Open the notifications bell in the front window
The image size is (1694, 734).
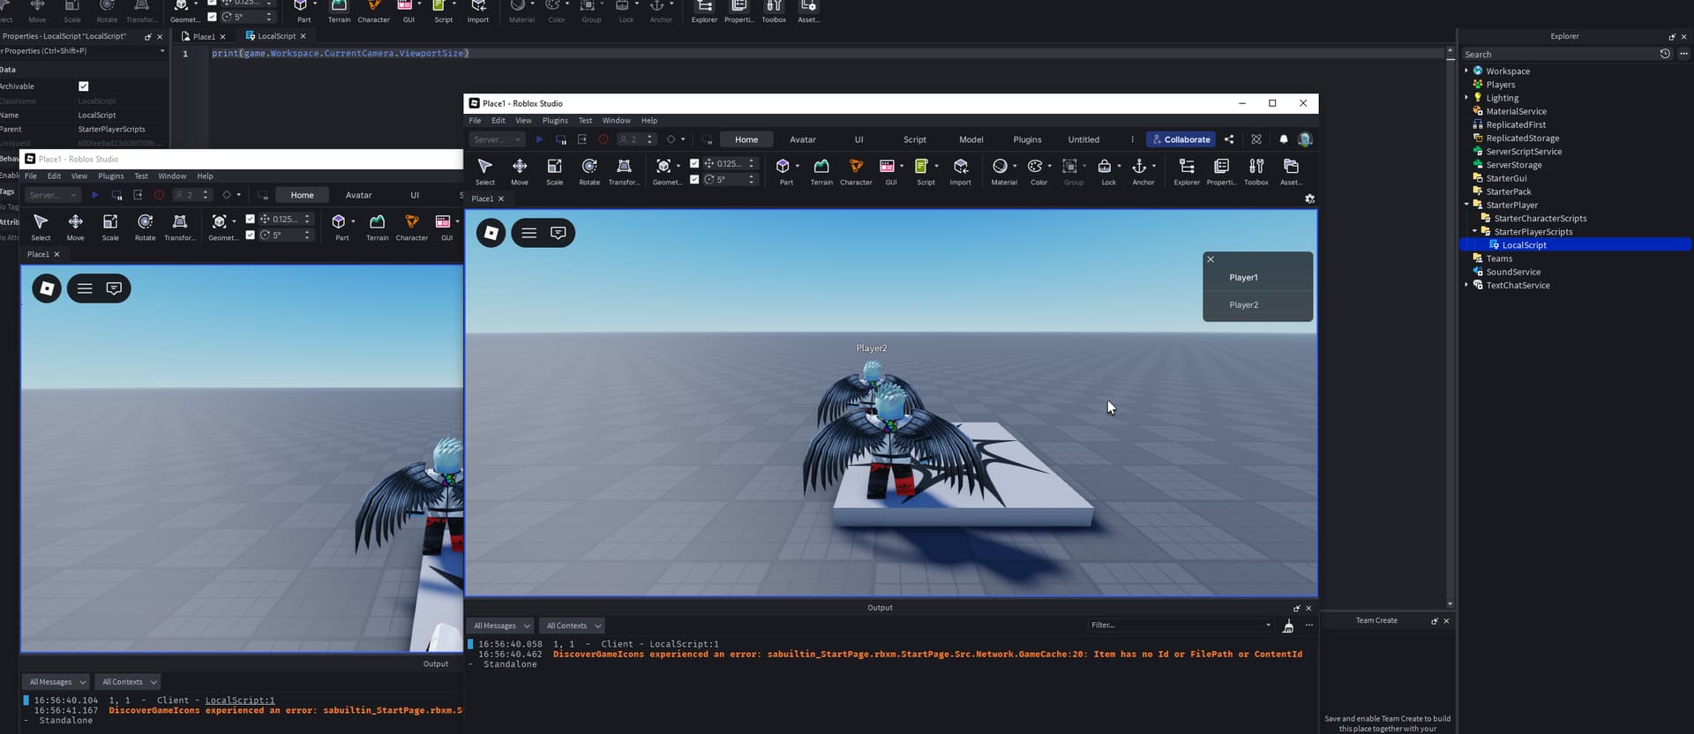tap(1284, 139)
